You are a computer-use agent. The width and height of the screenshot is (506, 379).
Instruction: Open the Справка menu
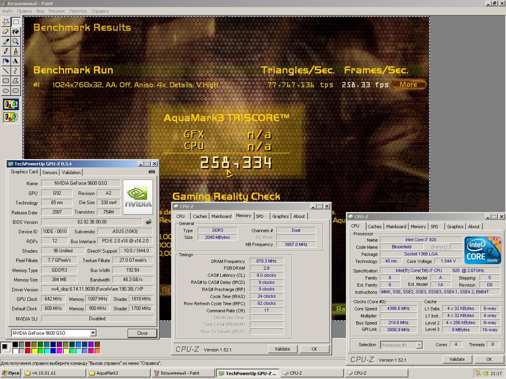click(100, 11)
